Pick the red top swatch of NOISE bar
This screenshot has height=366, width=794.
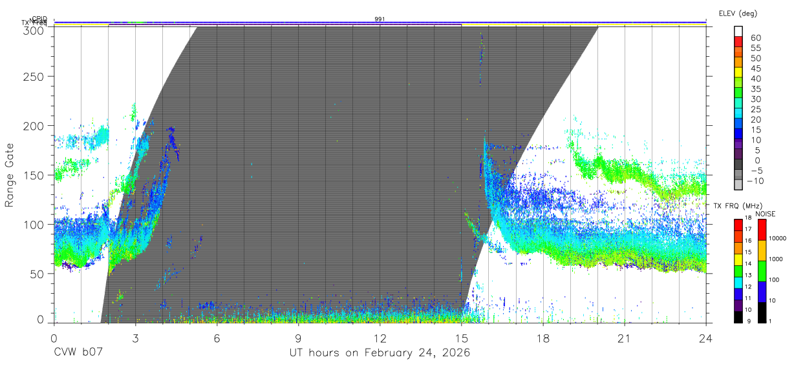pyautogui.click(x=761, y=230)
